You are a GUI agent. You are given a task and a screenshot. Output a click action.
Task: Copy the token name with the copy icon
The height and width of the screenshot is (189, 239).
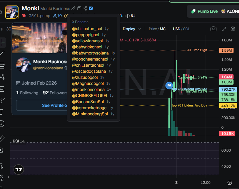(x=79, y=9)
